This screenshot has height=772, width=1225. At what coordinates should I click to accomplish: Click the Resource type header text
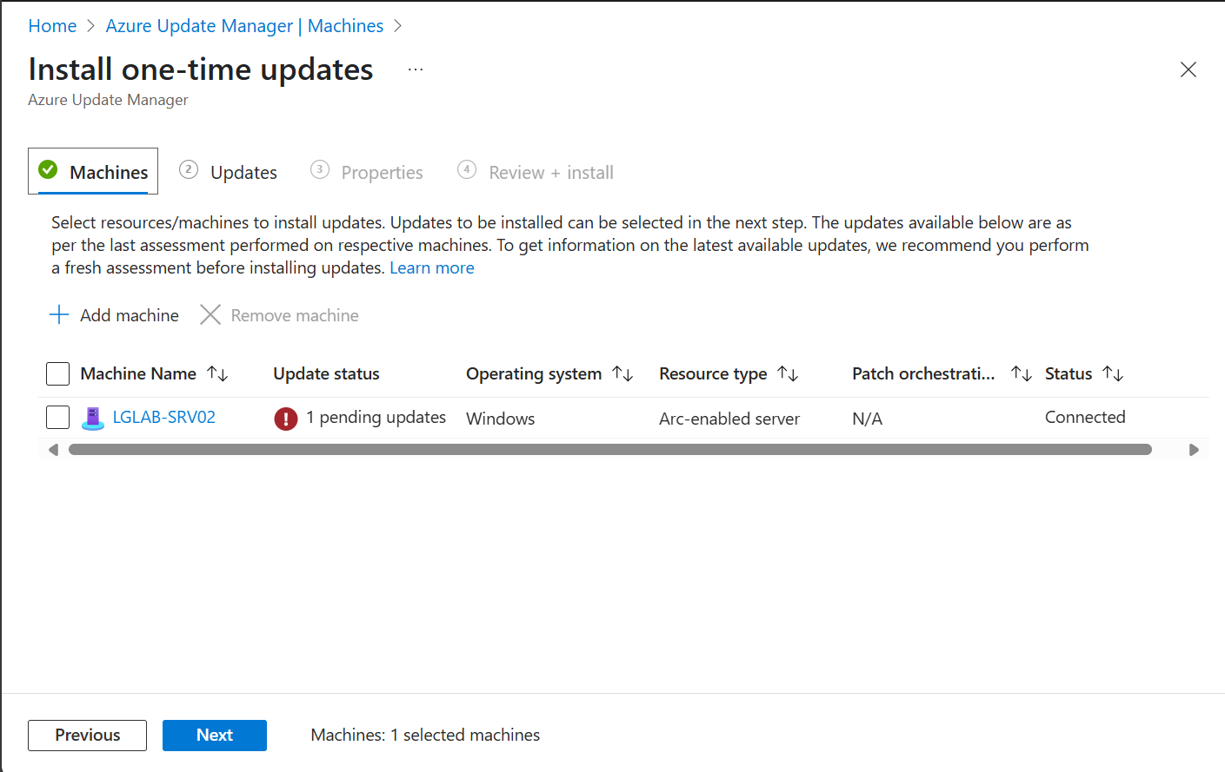(x=713, y=373)
